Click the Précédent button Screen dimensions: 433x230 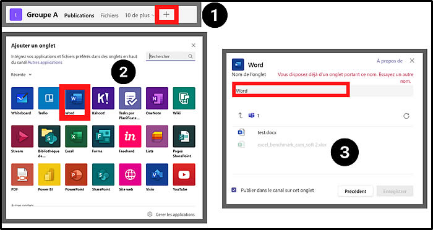pos(356,191)
